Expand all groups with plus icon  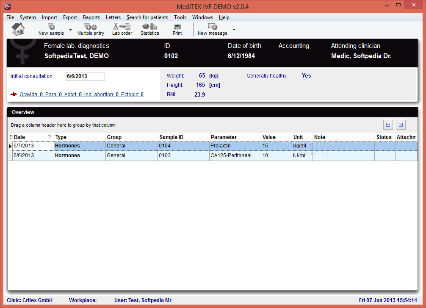pyautogui.click(x=388, y=125)
